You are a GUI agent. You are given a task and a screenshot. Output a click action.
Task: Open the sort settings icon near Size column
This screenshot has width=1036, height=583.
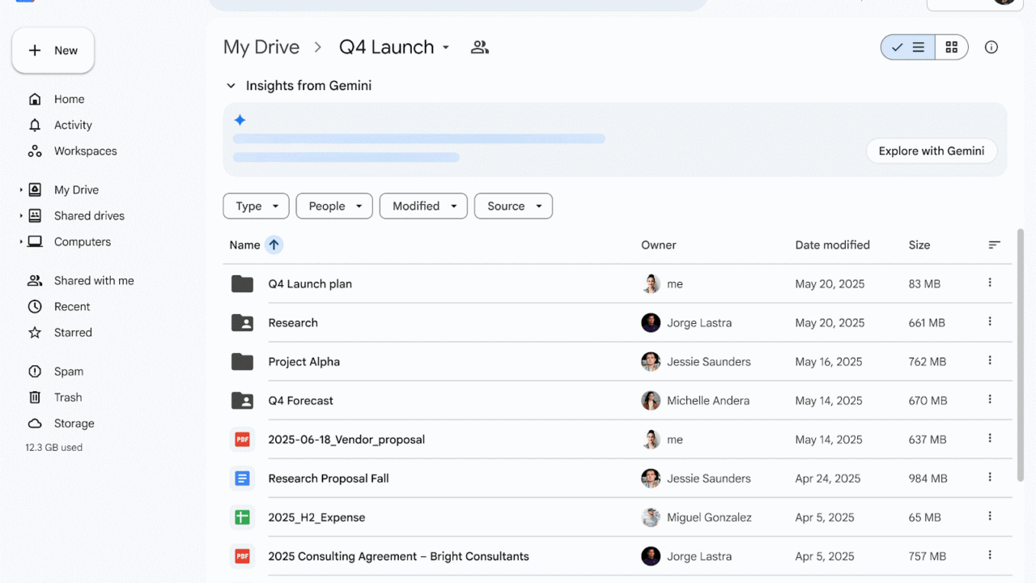point(994,245)
